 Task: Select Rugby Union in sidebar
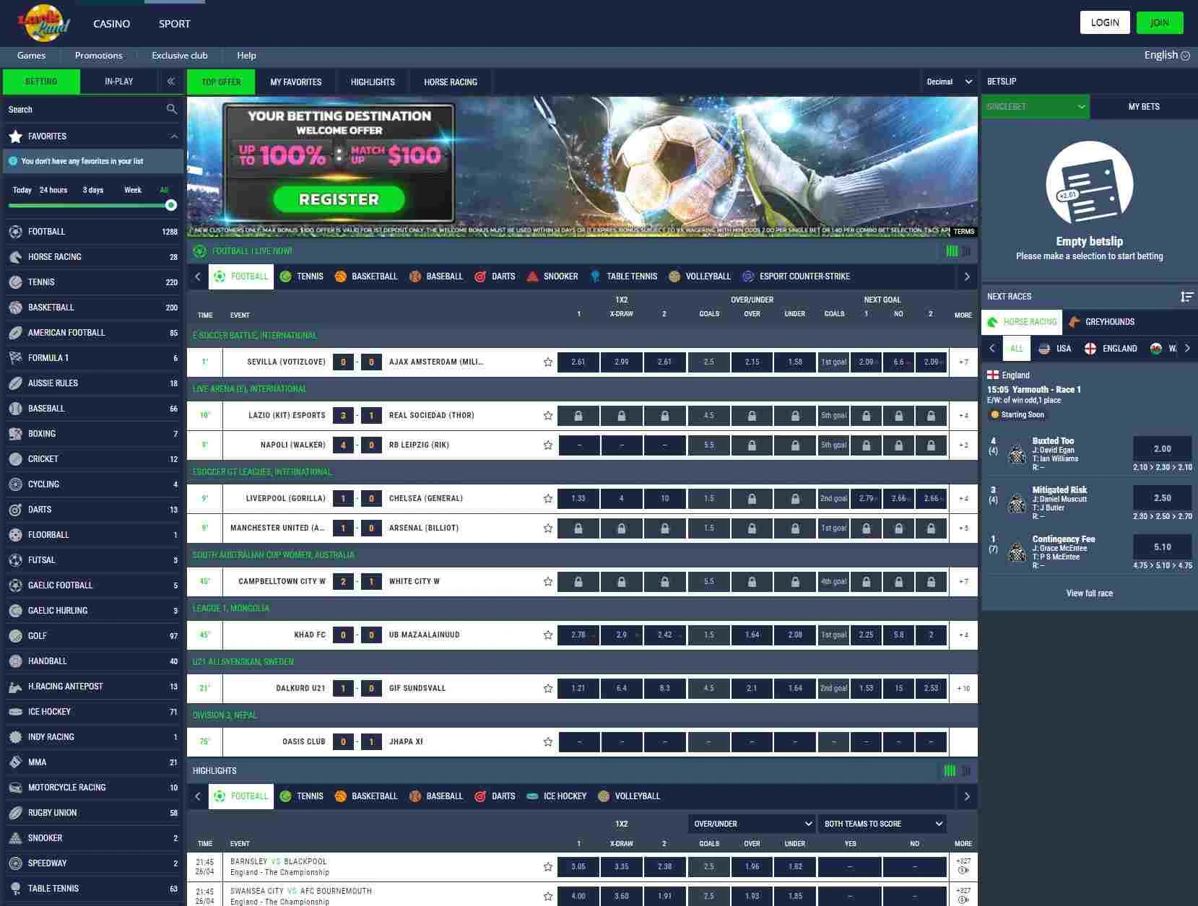point(92,813)
